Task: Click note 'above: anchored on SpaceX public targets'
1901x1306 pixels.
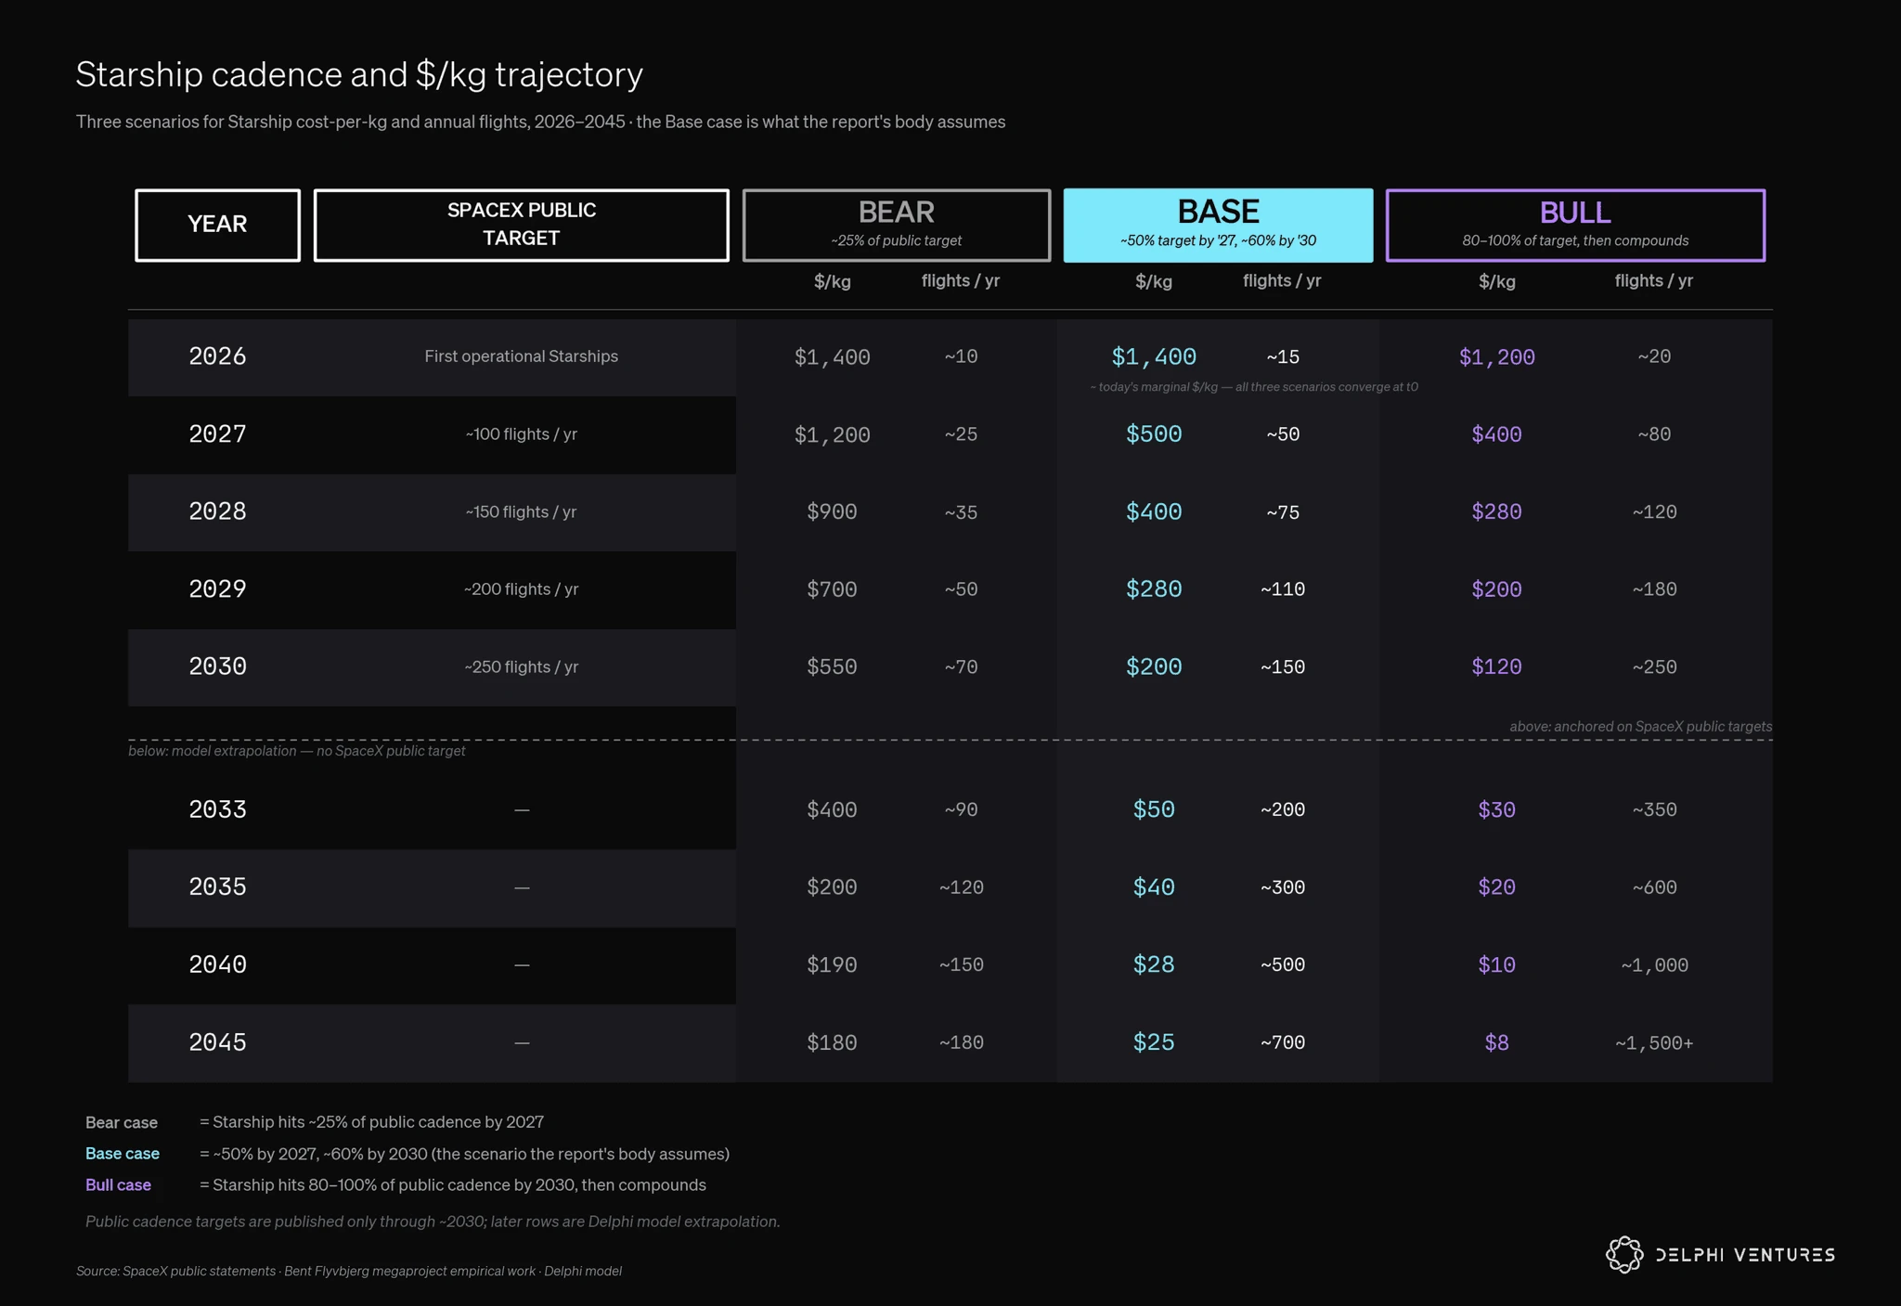Action: tap(1640, 726)
